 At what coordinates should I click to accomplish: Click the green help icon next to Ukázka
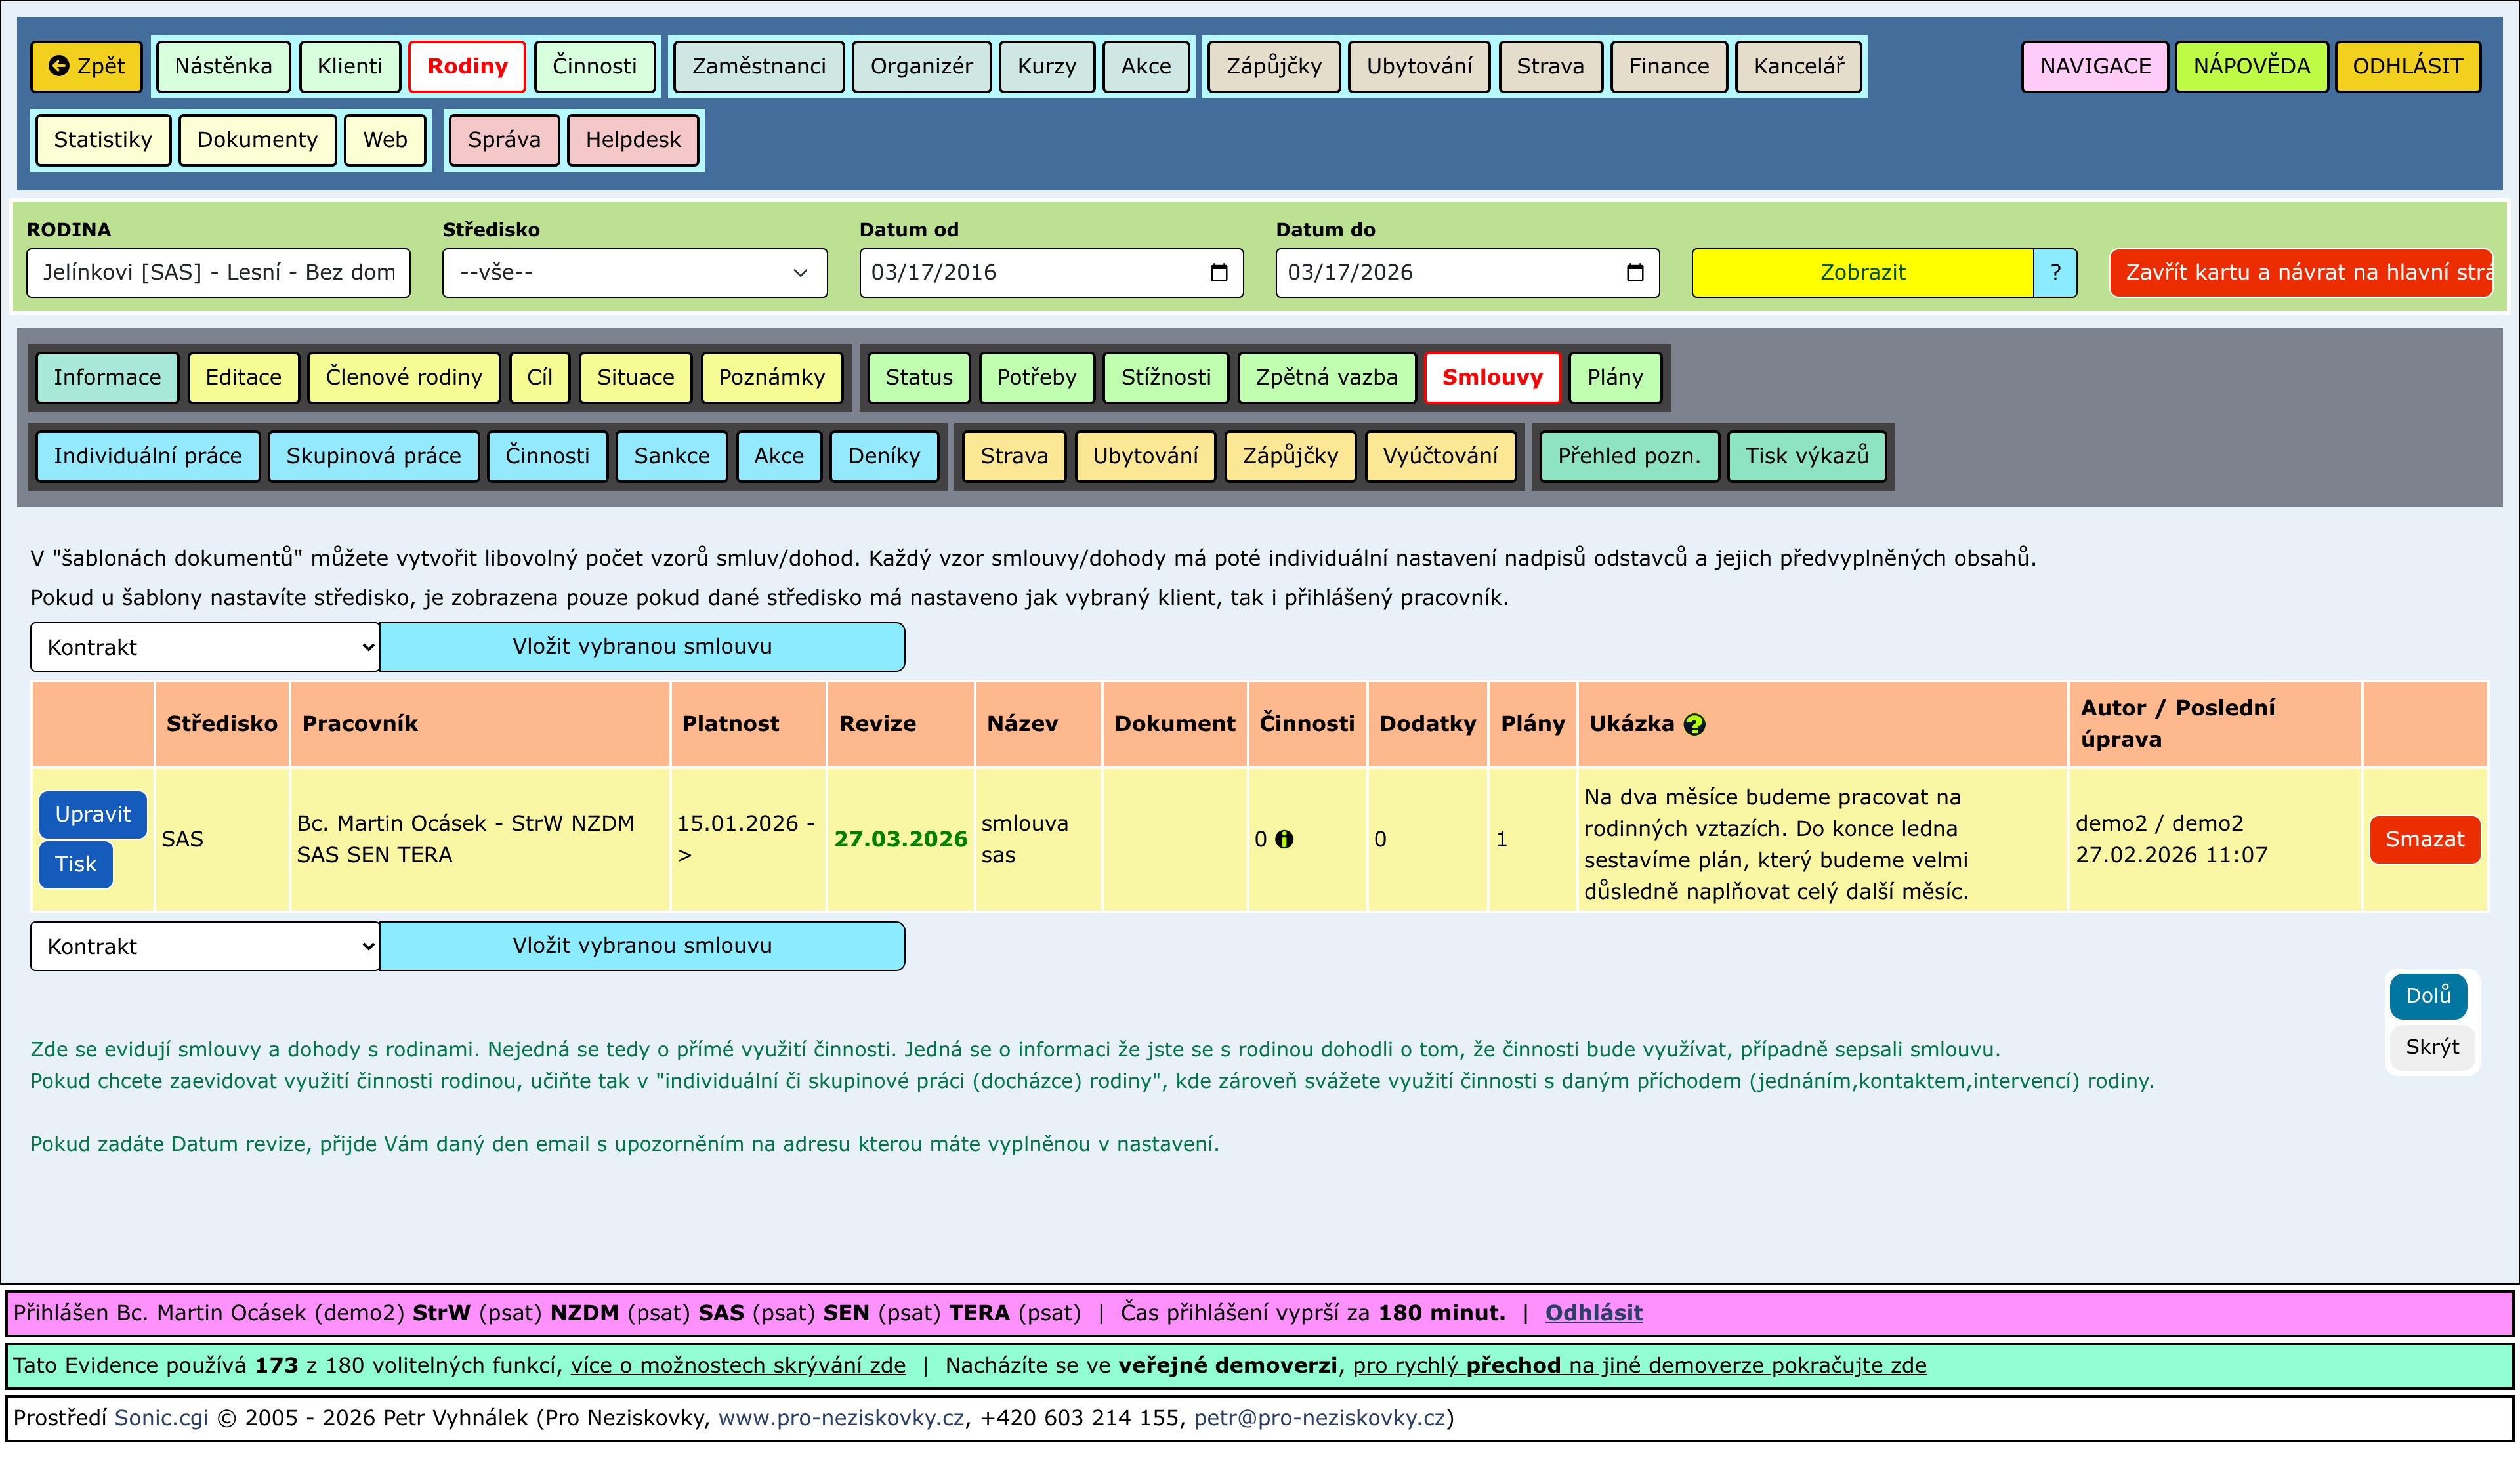click(1694, 724)
